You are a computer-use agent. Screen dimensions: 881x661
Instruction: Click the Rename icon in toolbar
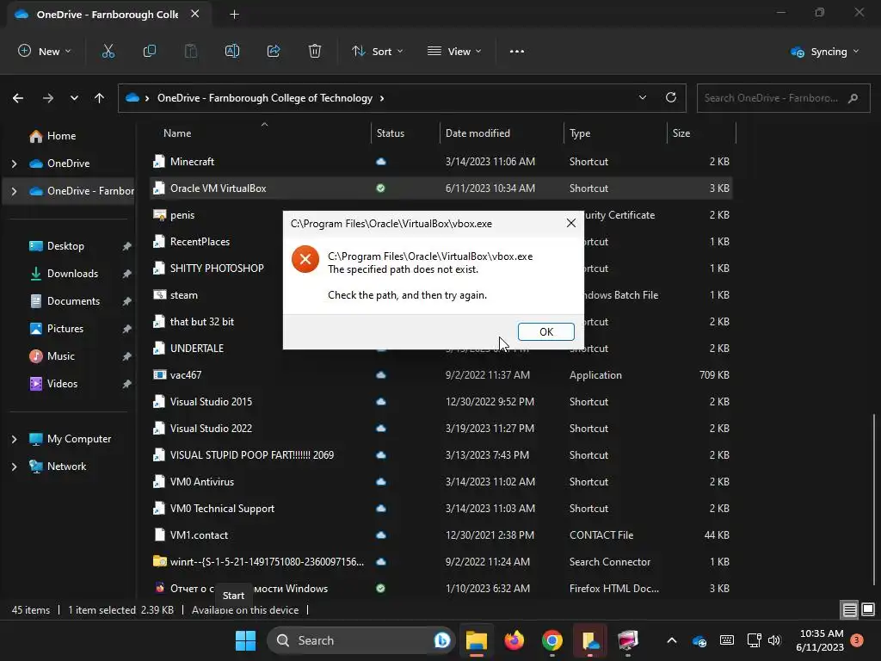tap(232, 51)
